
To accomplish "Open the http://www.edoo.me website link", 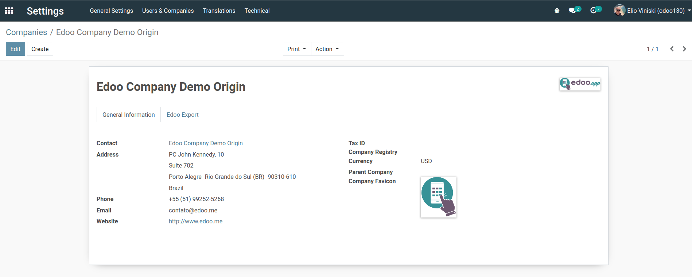I will tap(196, 221).
